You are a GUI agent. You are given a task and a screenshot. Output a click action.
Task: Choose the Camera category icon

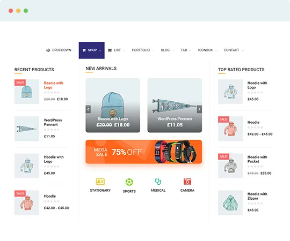187,182
